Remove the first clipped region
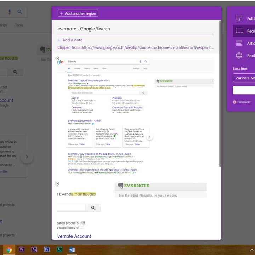Viewport: 255px width, 255px height. tap(57, 58)
